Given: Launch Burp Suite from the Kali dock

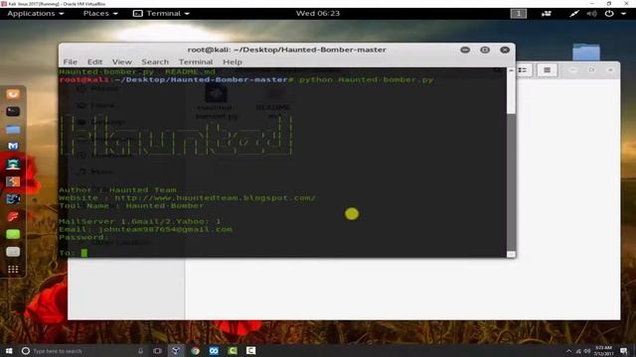Looking at the screenshot, I should click(13, 181).
